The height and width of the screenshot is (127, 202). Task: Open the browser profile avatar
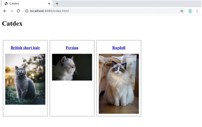click(x=190, y=11)
